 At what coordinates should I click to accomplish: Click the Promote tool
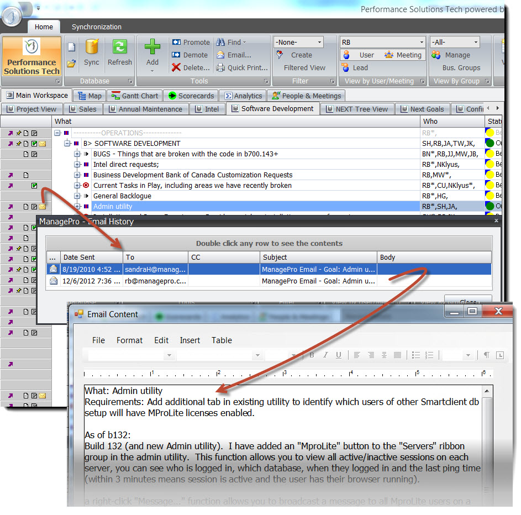191,42
